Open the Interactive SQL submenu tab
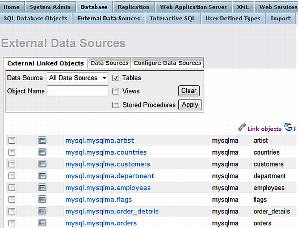The image size is (298, 228). 172,18
